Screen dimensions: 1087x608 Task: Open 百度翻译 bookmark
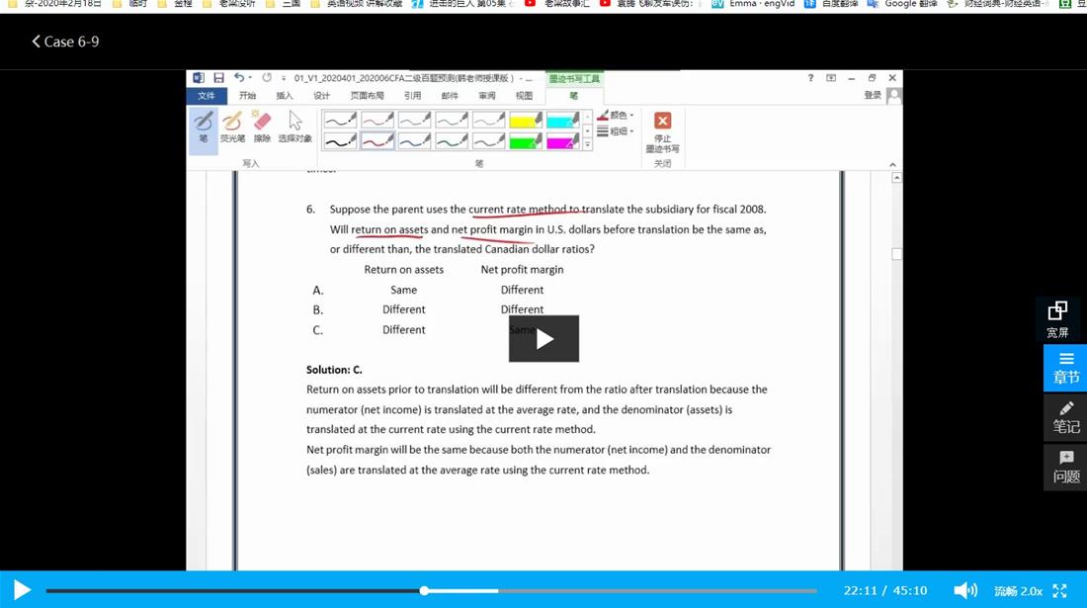click(x=832, y=4)
